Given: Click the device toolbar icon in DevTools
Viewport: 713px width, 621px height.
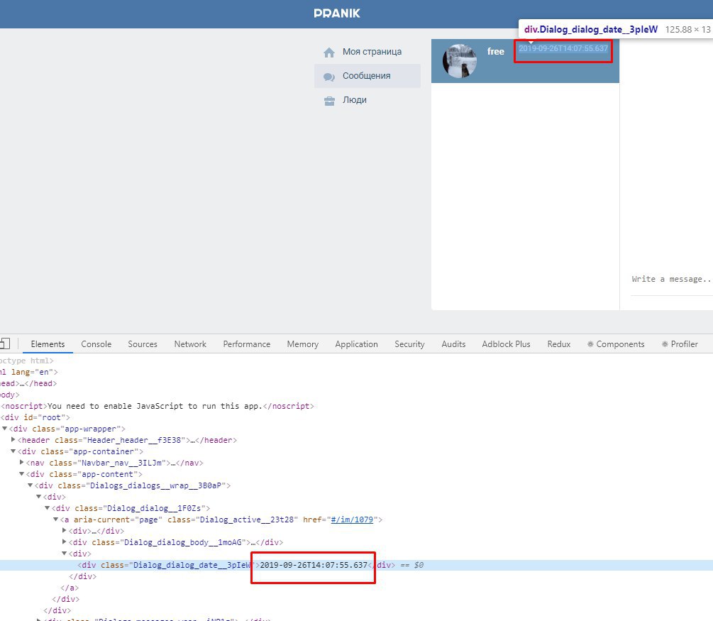Looking at the screenshot, I should [x=5, y=344].
